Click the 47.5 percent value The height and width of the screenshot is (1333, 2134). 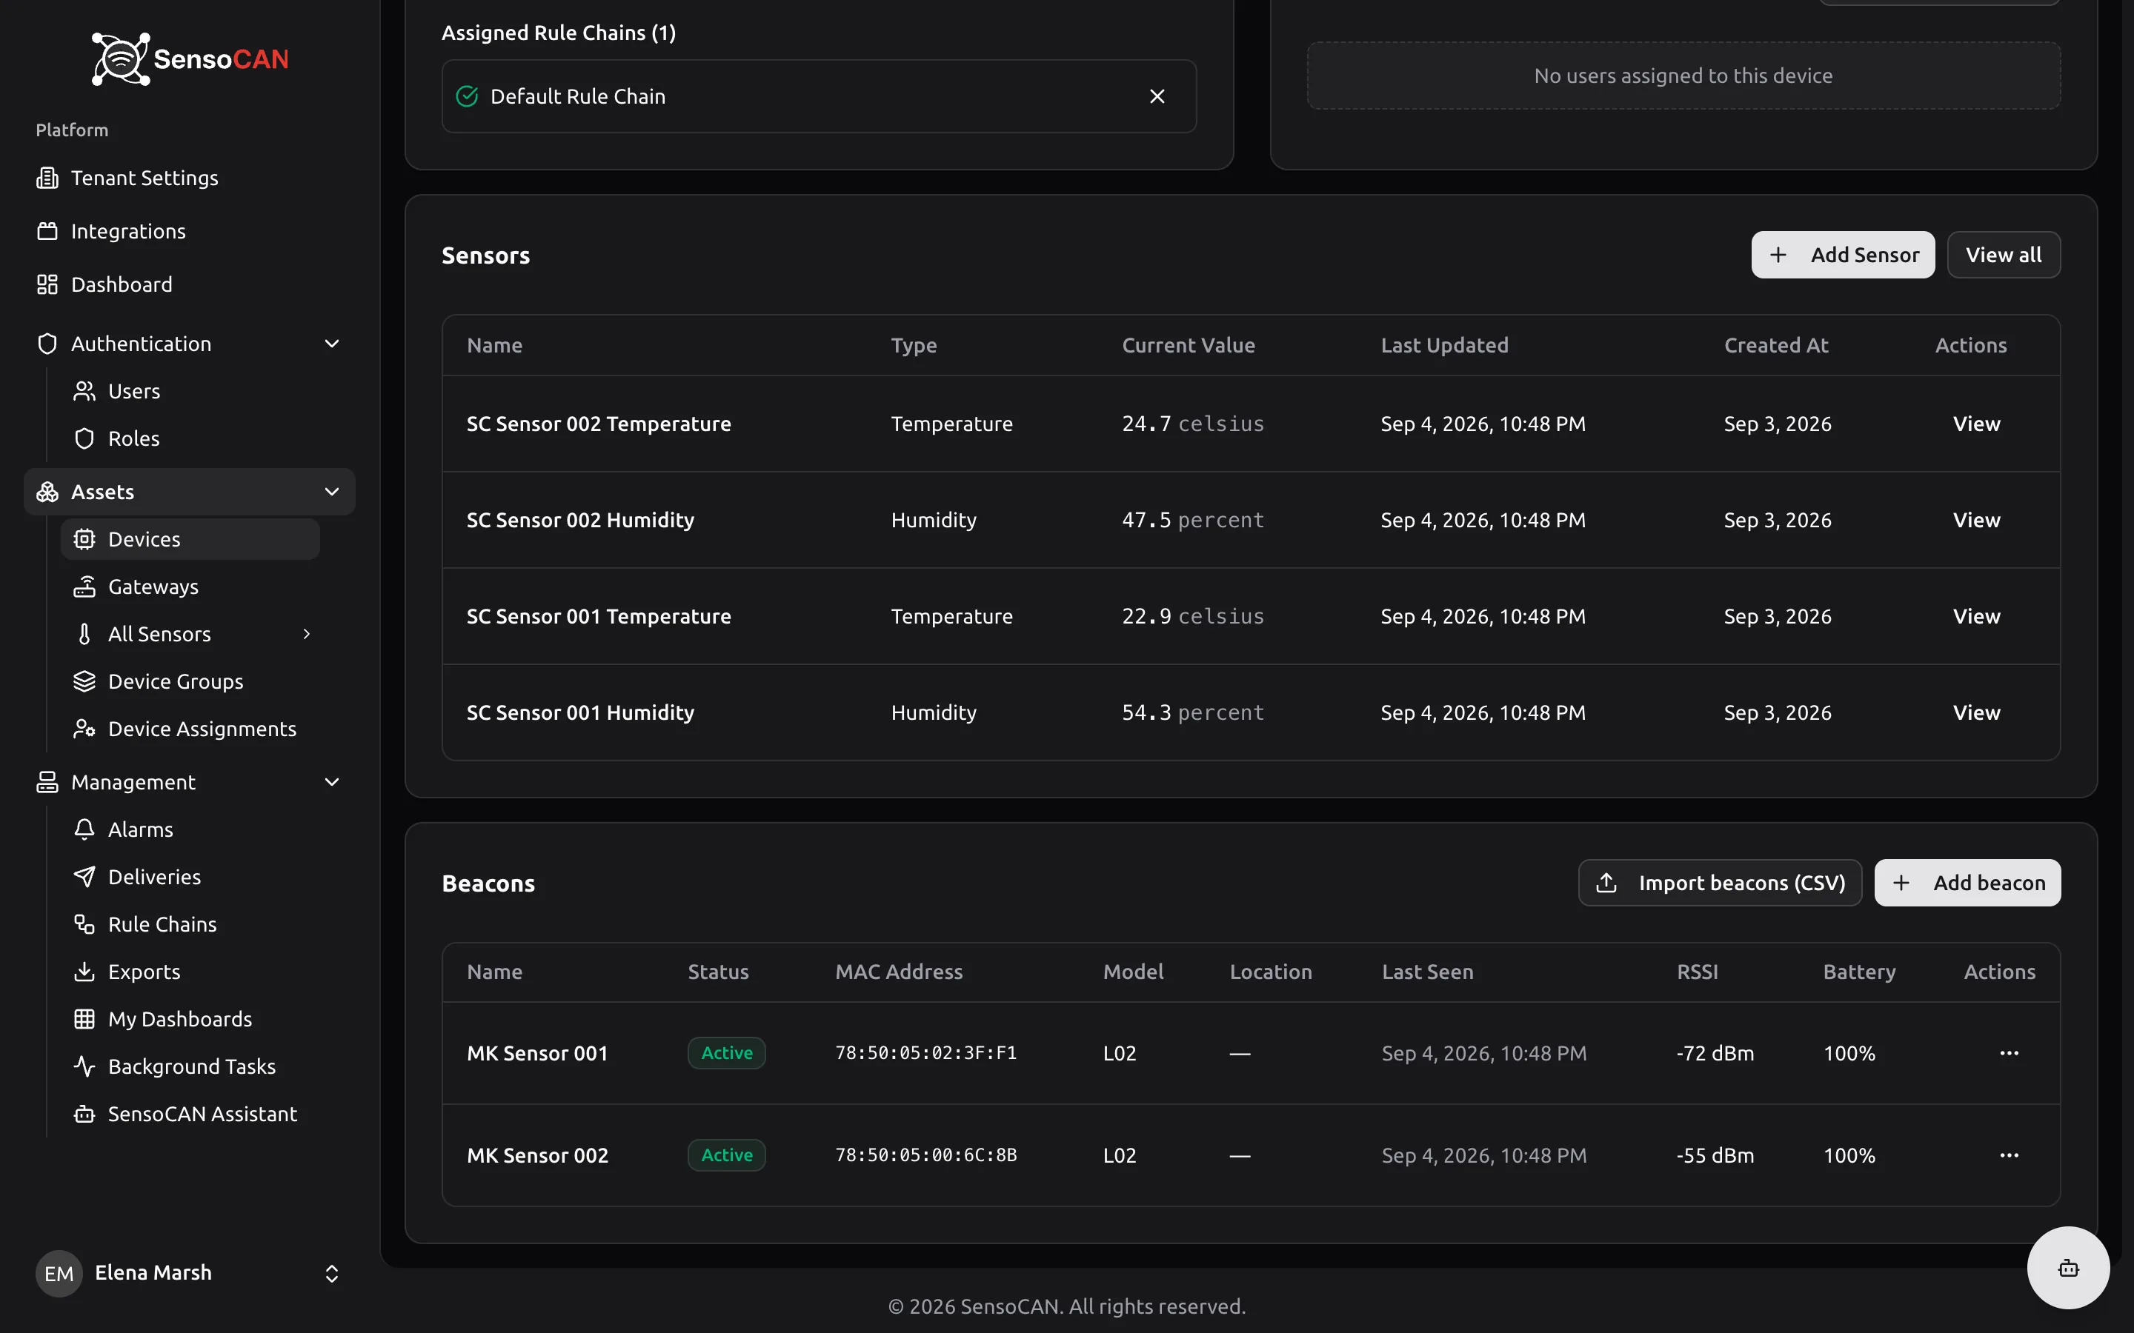1193,520
